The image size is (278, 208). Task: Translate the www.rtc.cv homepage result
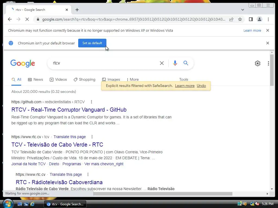[66, 175]
